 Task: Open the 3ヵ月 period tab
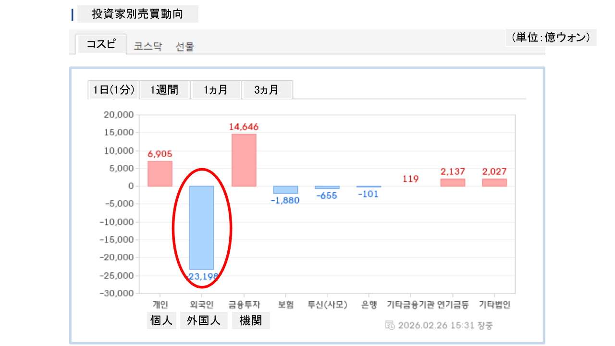pos(267,90)
